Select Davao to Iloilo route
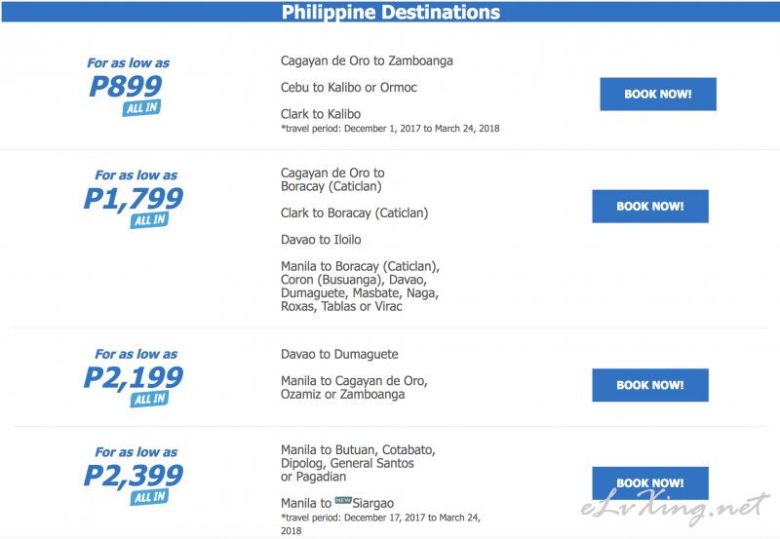 pos(321,240)
